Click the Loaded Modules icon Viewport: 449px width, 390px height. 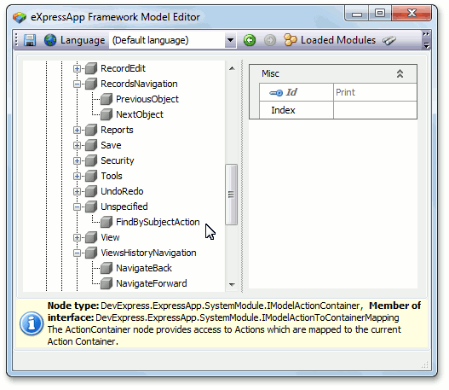pos(291,40)
